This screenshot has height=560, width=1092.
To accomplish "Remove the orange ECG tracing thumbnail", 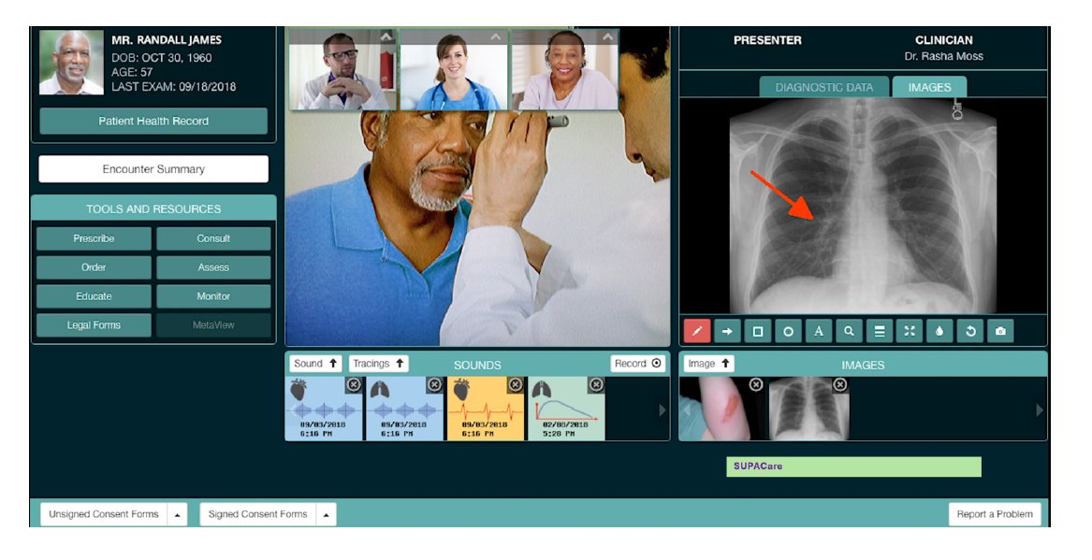I will 516,384.
